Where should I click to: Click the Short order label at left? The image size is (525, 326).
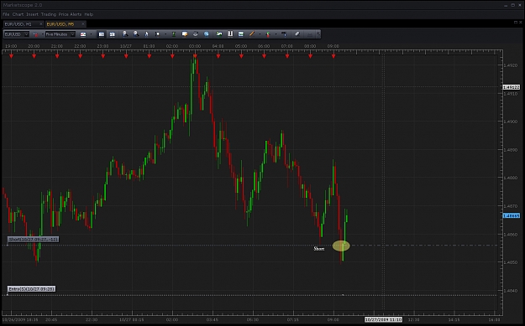pyautogui.click(x=33, y=239)
